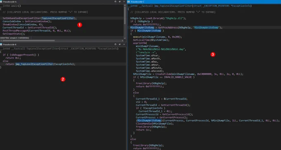Screen dimensions: 281x150
Task: Click the Pseudocode-B pane title icon
Action: point(1,44)
